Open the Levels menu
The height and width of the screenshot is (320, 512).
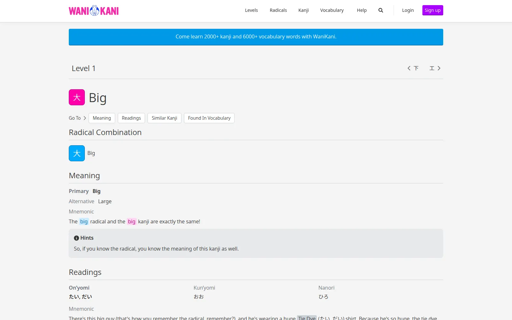tap(252, 10)
